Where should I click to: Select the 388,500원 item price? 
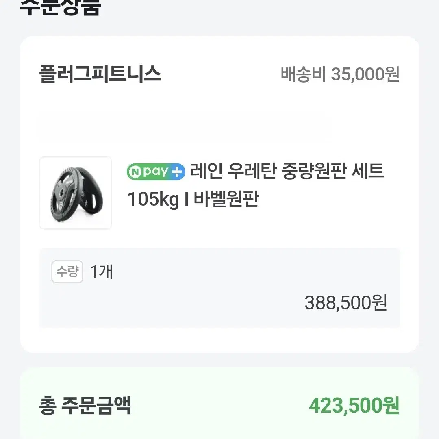(346, 303)
